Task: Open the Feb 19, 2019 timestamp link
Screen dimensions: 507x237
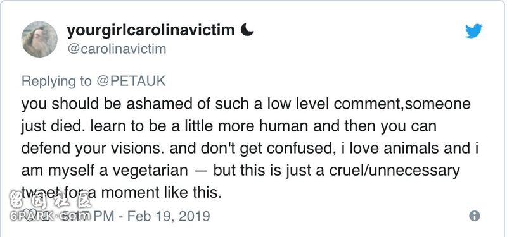Action: tap(169, 216)
